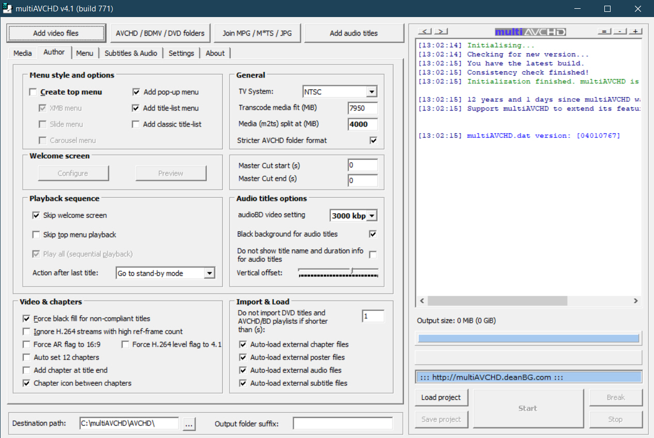This screenshot has height=438, width=654.
Task: Click the '<' button above the log
Action: coord(425,32)
